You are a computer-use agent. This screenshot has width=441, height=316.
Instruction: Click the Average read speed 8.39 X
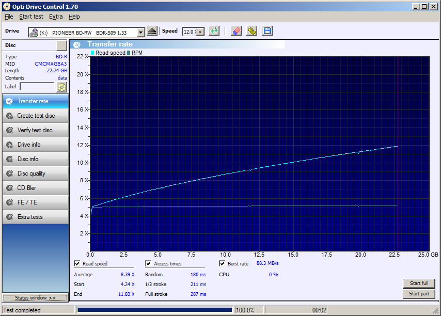coord(128,274)
